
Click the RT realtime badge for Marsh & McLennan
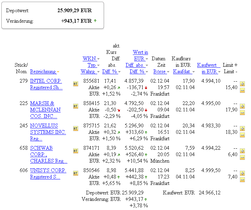click(76, 106)
